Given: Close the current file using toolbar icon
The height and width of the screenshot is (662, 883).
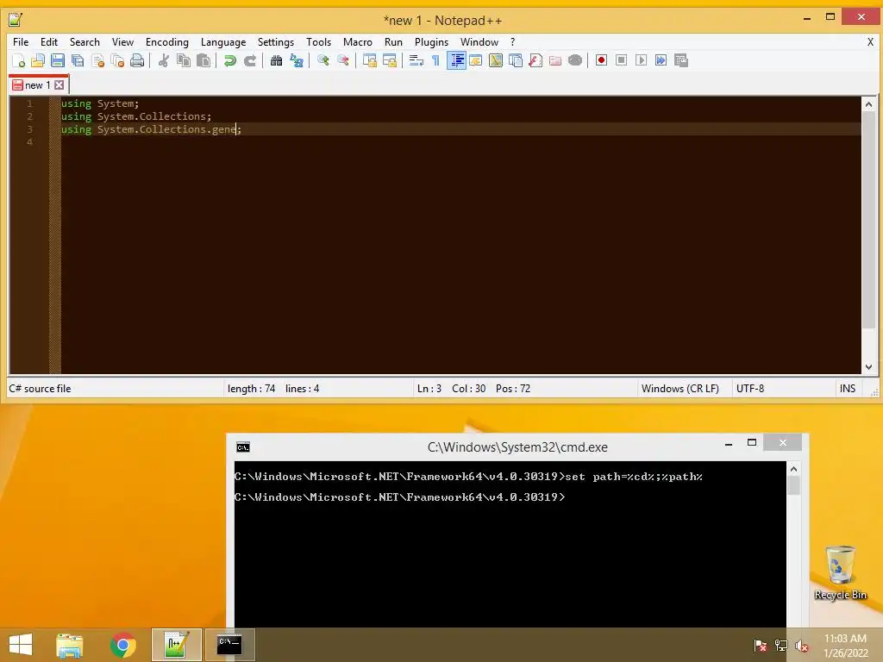Looking at the screenshot, I should 97,61.
